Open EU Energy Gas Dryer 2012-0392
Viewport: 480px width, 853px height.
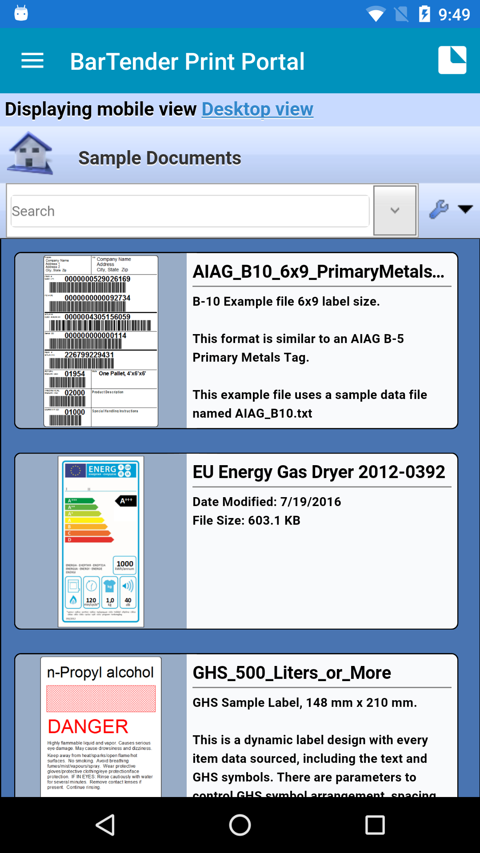(319, 472)
